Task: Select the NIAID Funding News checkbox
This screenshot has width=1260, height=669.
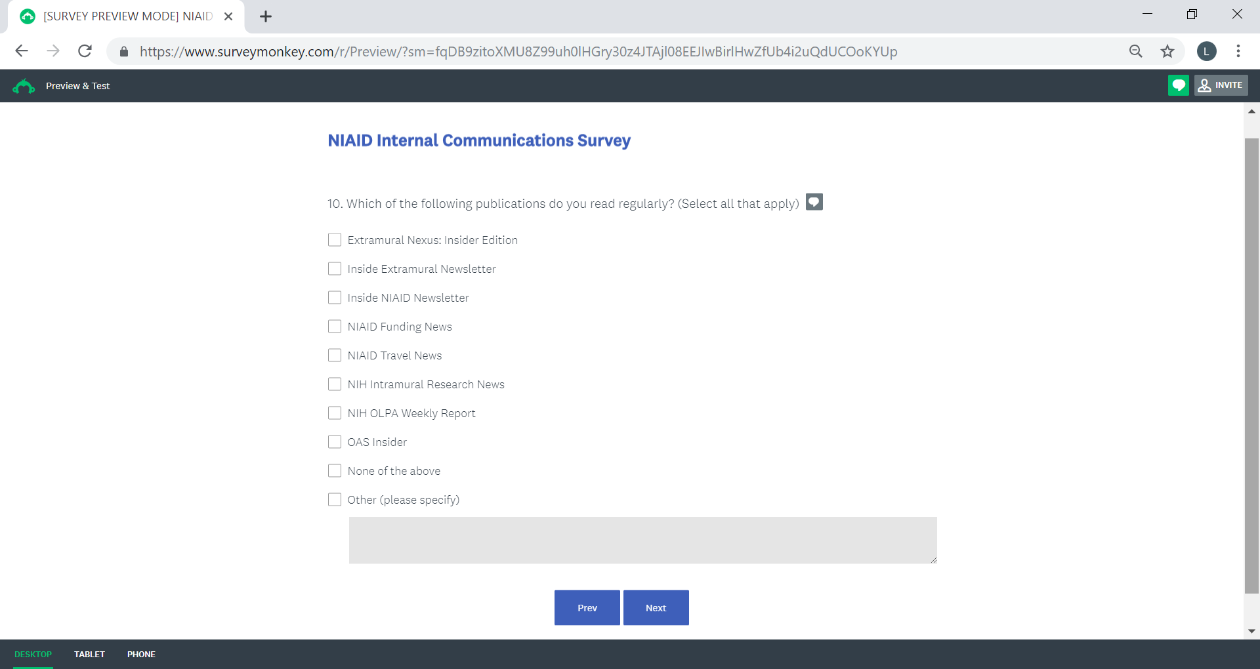Action: [335, 327]
